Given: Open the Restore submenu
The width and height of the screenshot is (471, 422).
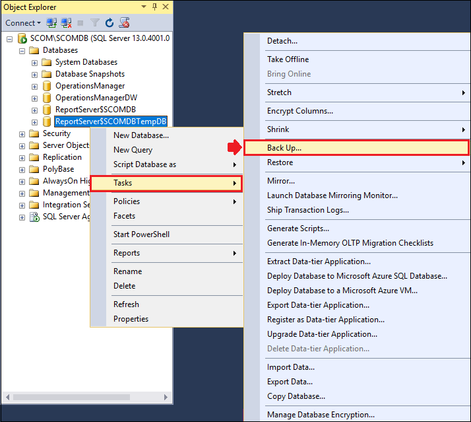Looking at the screenshot, I should (357, 162).
